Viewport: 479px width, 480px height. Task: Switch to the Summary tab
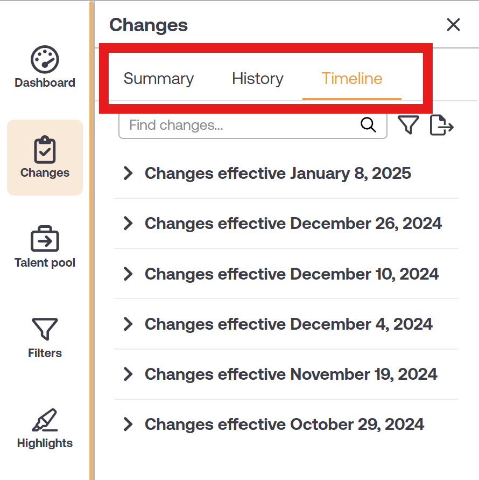159,79
